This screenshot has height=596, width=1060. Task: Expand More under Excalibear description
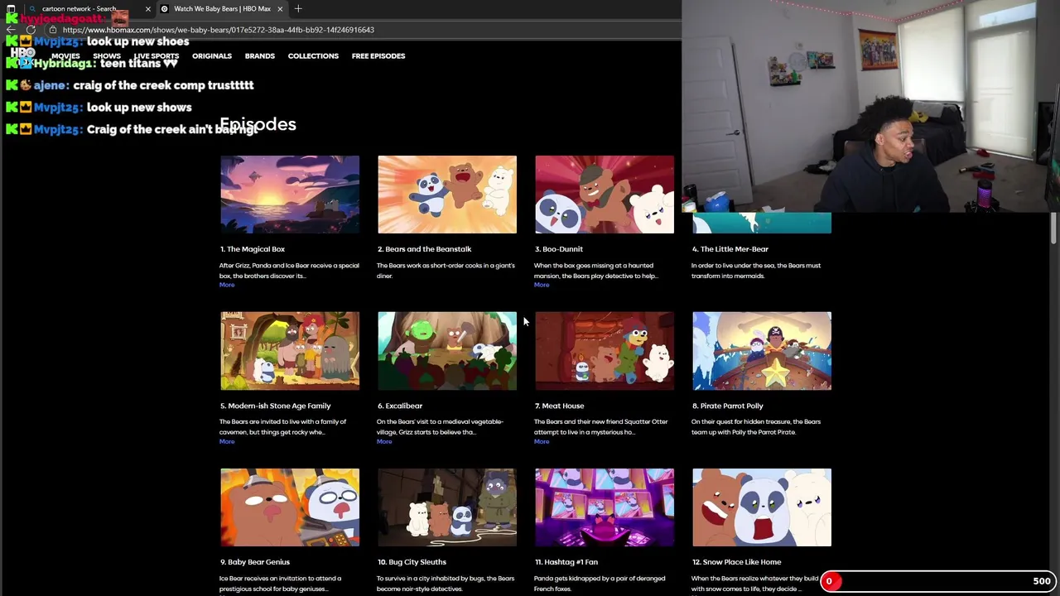[x=384, y=441]
